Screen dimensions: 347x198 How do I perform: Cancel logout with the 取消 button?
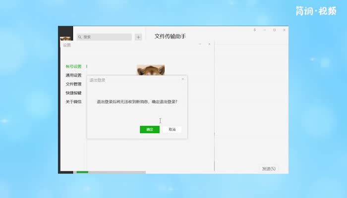[x=172, y=129]
